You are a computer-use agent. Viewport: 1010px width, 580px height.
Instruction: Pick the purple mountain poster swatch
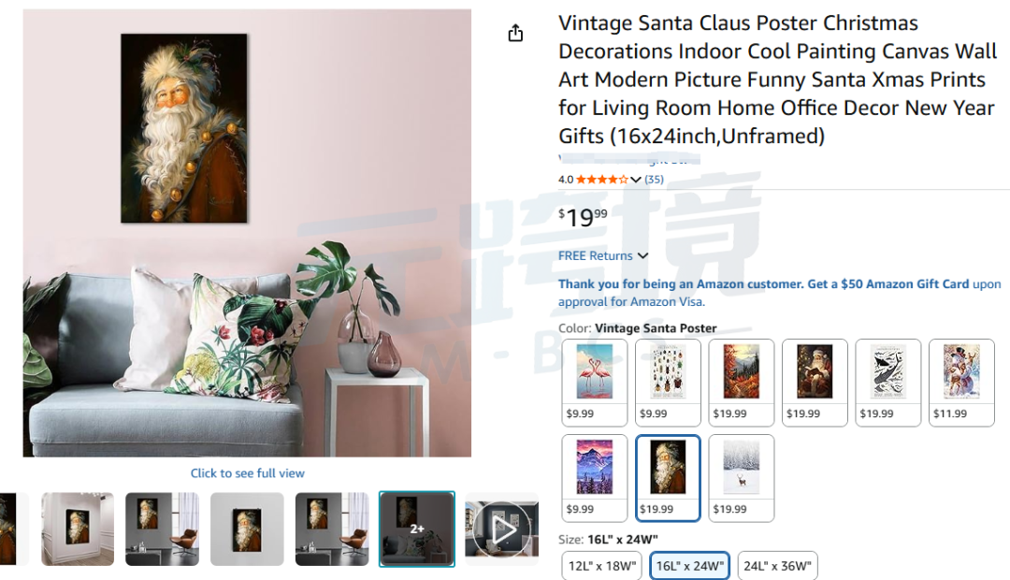pos(594,478)
